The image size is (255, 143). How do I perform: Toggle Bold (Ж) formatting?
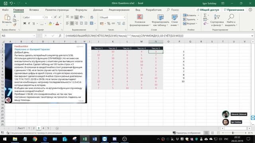(x=25, y=23)
